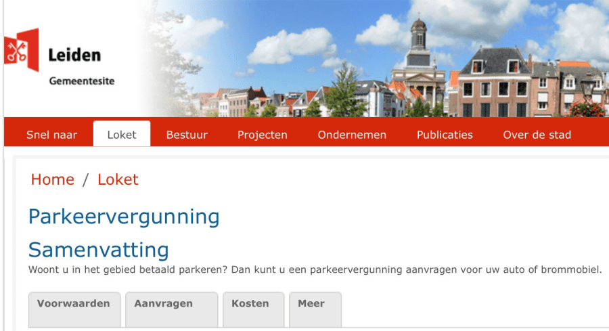Open the Over de stad section
Image resolution: width=609 pixels, height=331 pixels.
[537, 135]
